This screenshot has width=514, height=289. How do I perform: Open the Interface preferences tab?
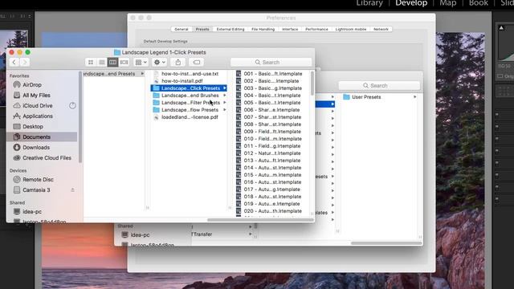[x=290, y=29]
